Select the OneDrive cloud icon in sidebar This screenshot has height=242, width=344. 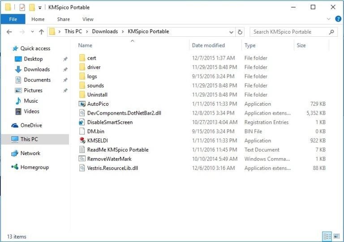[15, 125]
